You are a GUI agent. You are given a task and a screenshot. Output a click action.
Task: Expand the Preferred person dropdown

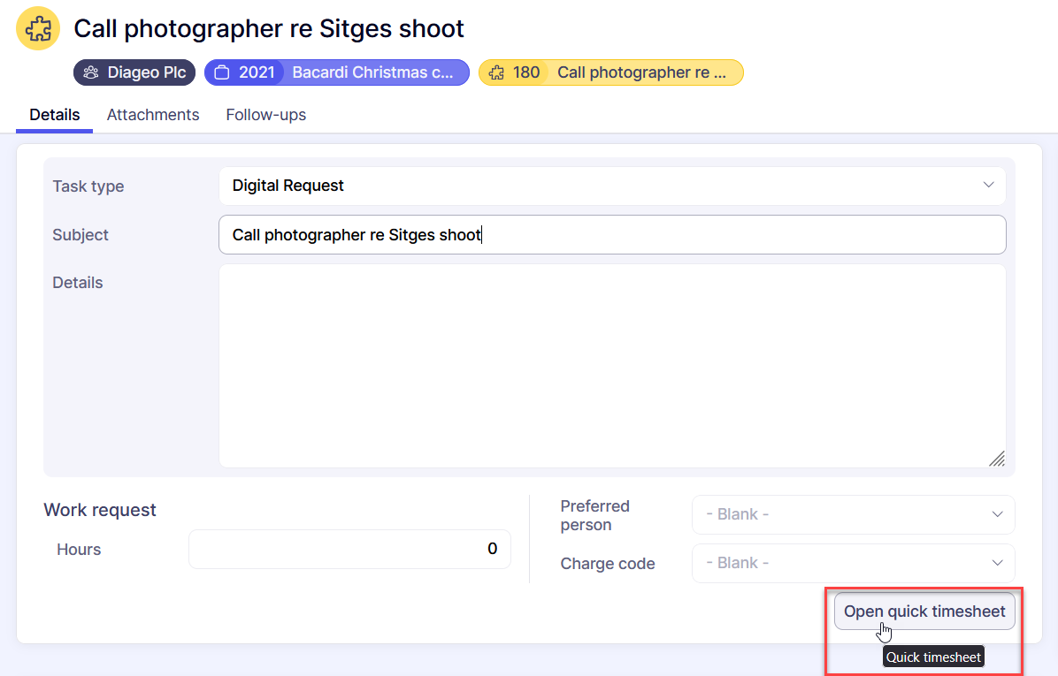coord(853,514)
